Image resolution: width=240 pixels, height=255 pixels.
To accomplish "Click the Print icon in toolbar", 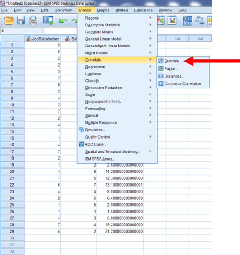I will (33, 21).
